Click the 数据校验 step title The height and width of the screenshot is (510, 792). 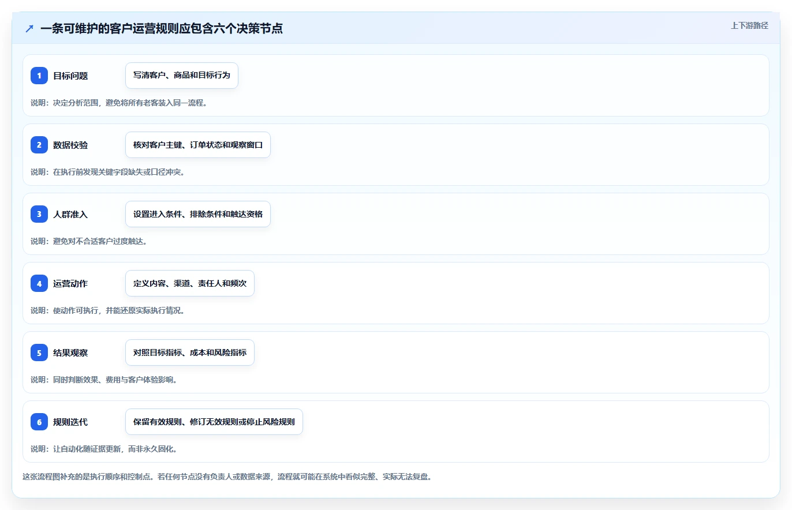point(70,145)
